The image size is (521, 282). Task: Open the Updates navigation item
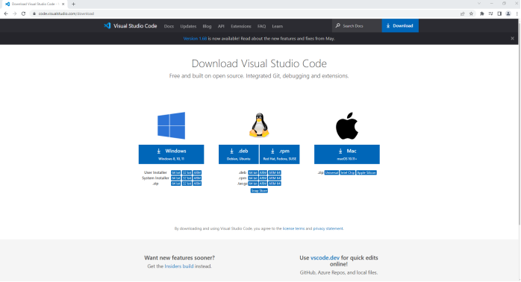pyautogui.click(x=188, y=26)
